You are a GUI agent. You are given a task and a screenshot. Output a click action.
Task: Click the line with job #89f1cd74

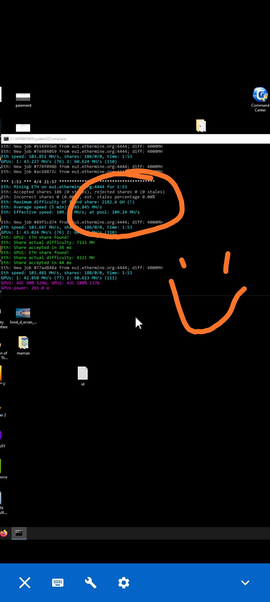pos(82,222)
